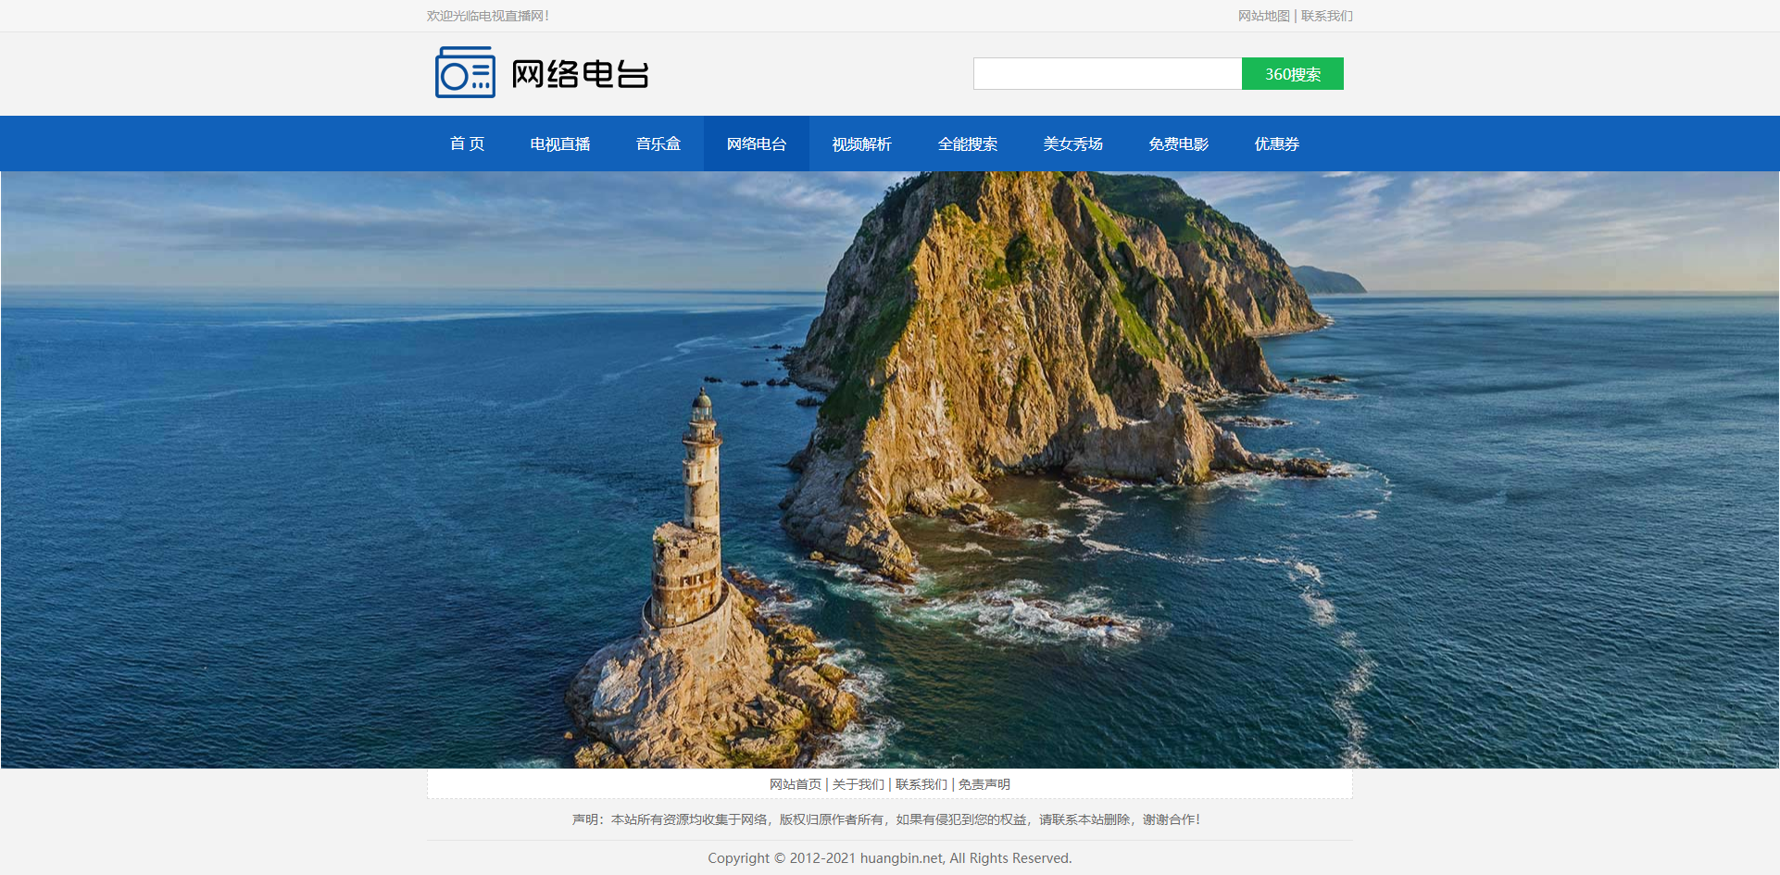The height and width of the screenshot is (875, 1780).
Task: Click the green 360搜索 button
Action: coord(1293,74)
